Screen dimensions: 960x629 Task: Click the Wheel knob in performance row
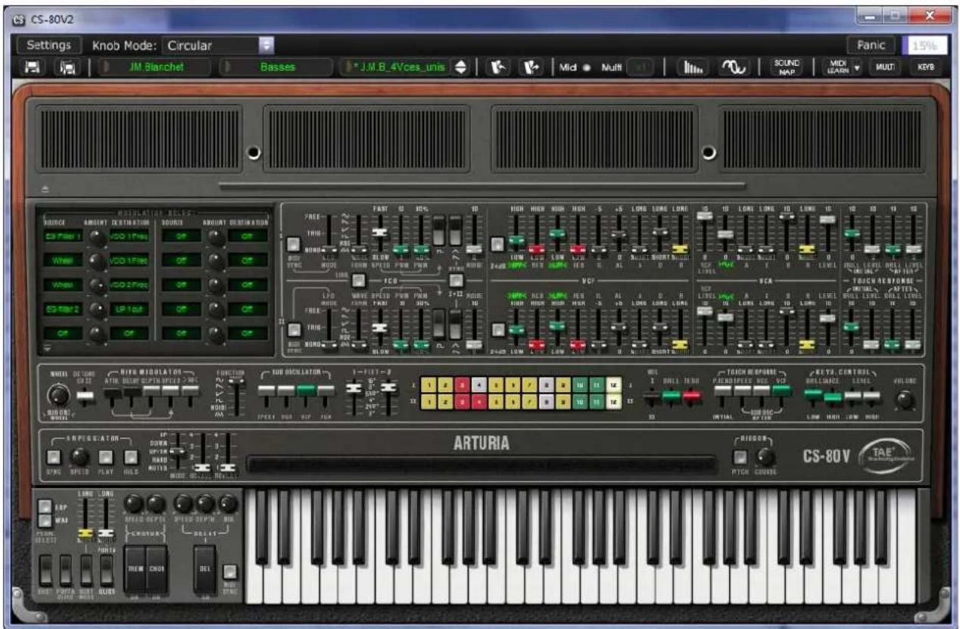(59, 396)
